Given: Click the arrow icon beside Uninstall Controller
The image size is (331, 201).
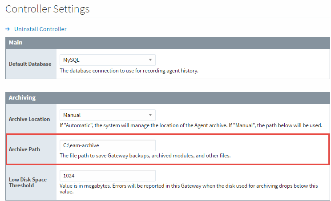Looking at the screenshot, I should (8, 29).
